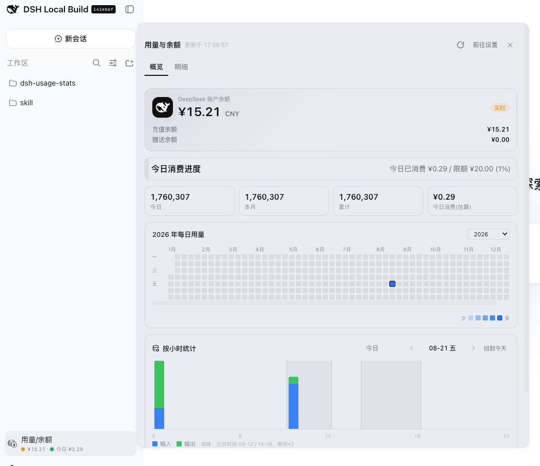Toggle the 输入 blue legend entry
The height and width of the screenshot is (466, 540).
pos(162,444)
